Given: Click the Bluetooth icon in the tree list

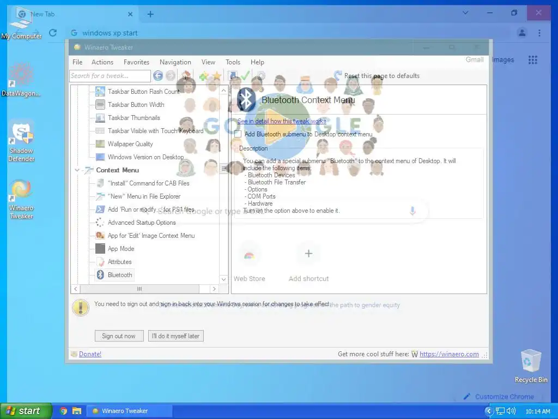Looking at the screenshot, I should click(x=100, y=275).
